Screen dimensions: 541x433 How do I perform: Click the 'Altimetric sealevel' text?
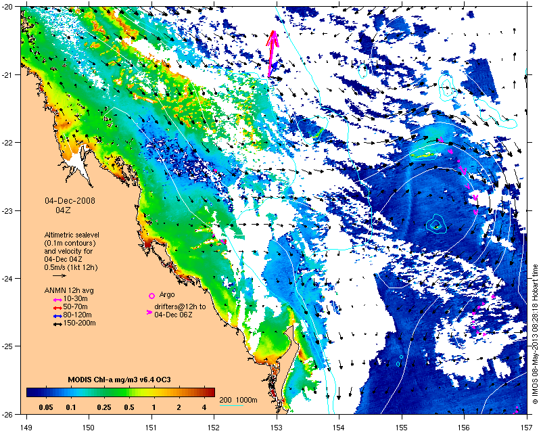[x=72, y=235]
